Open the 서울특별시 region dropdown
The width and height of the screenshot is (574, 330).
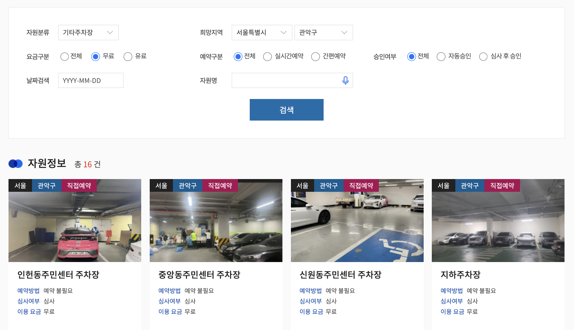point(262,32)
